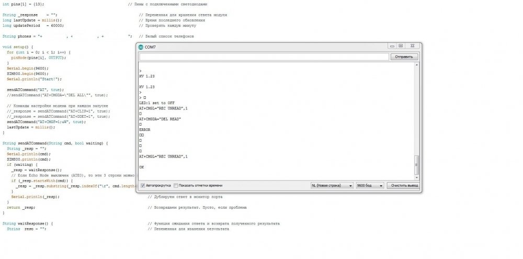The height and width of the screenshot is (259, 523).
Task: Click the scrollbar down arrow in serial output
Action: tap(417, 178)
